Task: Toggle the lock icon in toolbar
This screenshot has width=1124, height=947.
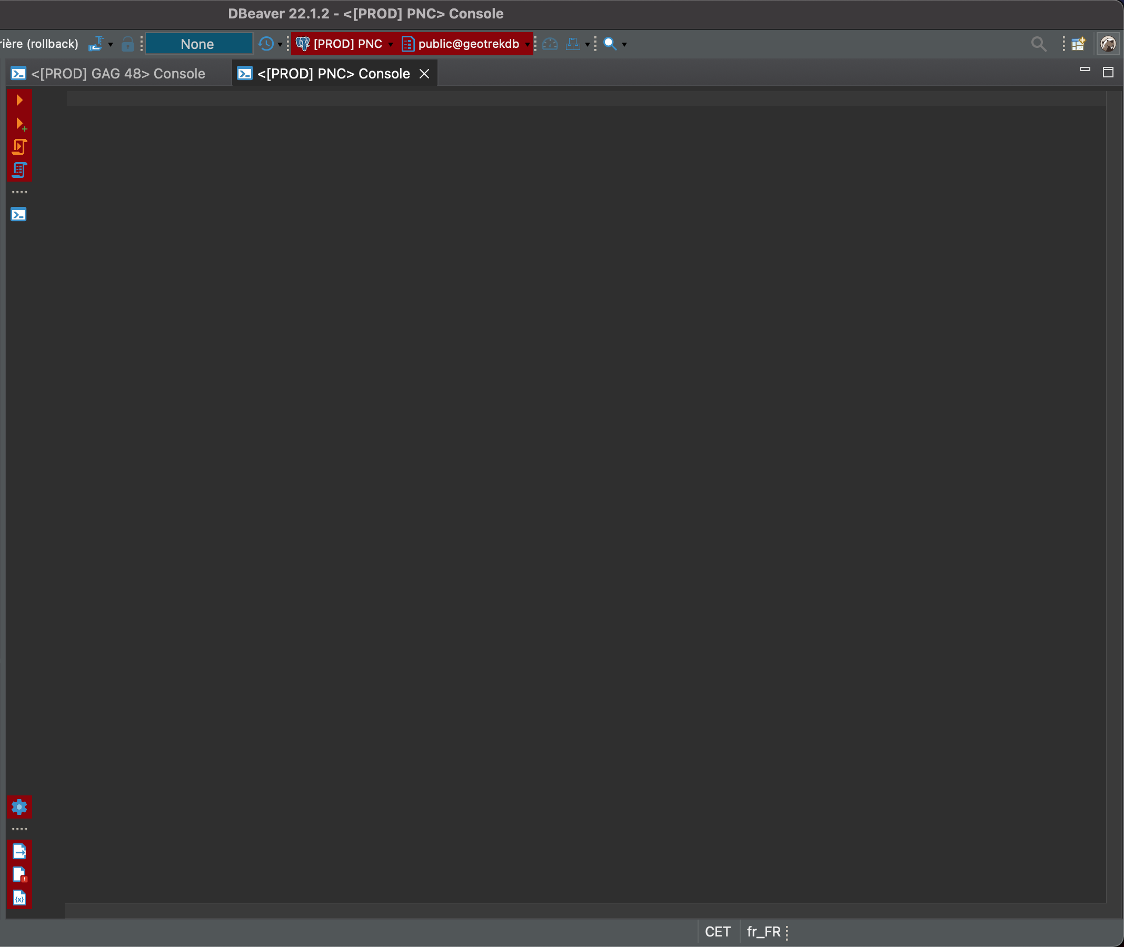Action: pos(128,44)
